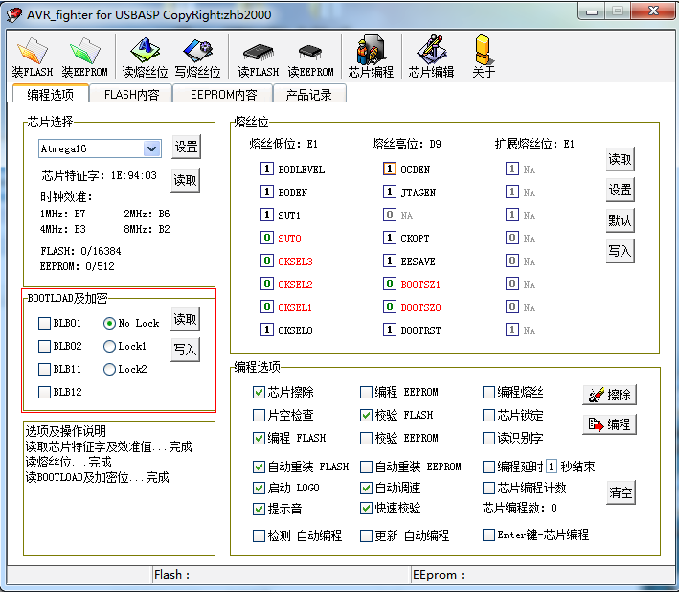Click the 选项及操作说明 log text area
Screen dimensions: 679x592
click(119, 489)
